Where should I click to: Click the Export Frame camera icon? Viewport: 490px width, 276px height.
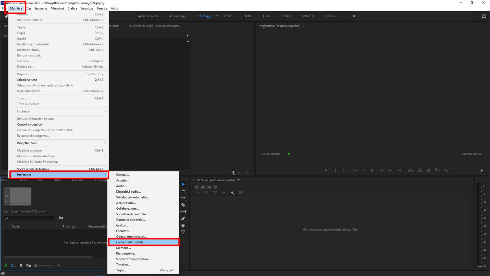pos(428,170)
